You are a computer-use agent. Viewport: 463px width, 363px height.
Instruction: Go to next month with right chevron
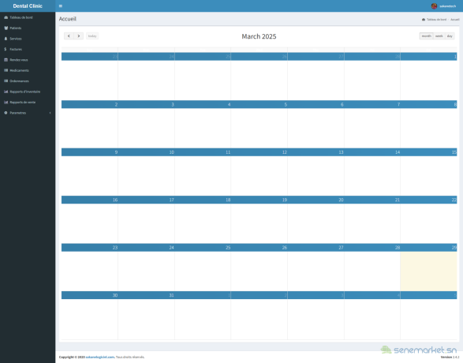click(79, 36)
